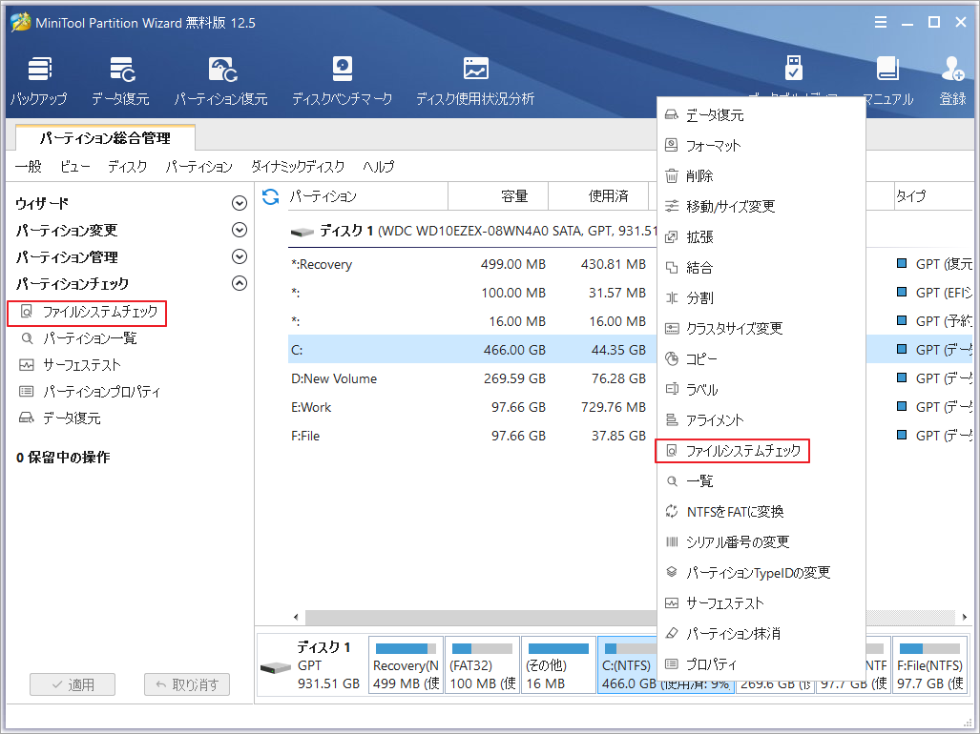980x734 pixels.
Task: Choose クラスタサイズ変更 in context menu
Action: (761, 328)
